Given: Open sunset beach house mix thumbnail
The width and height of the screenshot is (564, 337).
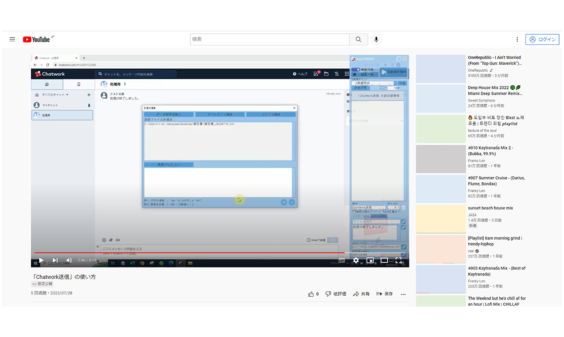Looking at the screenshot, I should [x=441, y=219].
